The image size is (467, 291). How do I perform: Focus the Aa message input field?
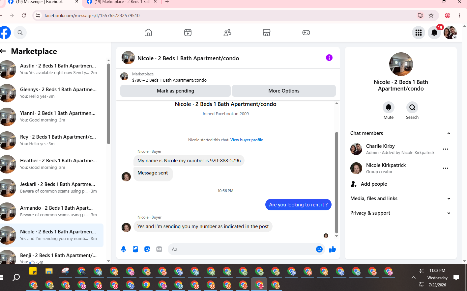pos(243,249)
